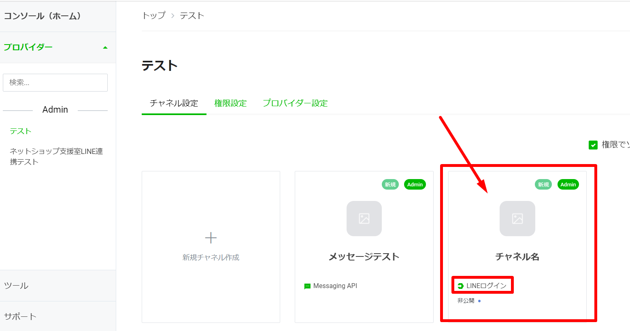Click the チャネル名 channel image placeholder
The height and width of the screenshot is (331, 630).
click(x=517, y=218)
